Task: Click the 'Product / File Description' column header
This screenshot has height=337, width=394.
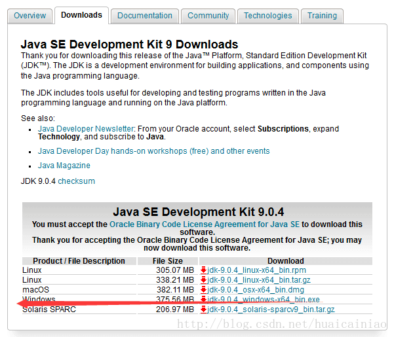Action: pos(79,261)
